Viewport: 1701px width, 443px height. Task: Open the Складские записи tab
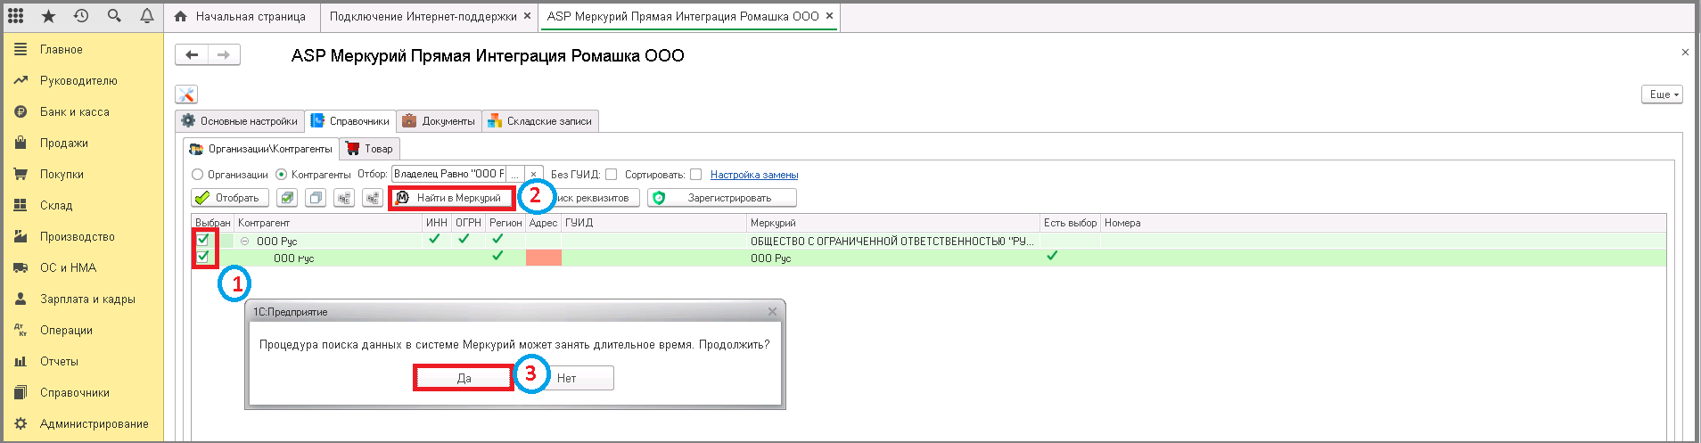539,121
